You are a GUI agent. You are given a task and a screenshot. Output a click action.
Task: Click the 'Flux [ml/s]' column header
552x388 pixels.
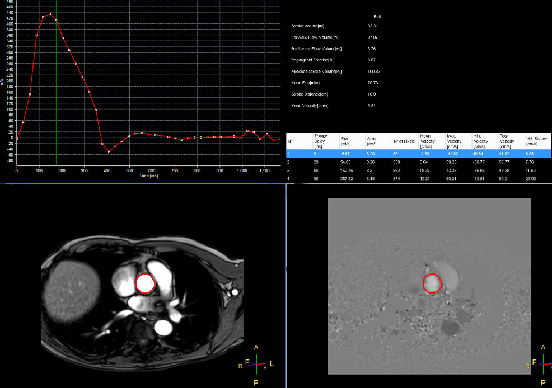point(347,141)
